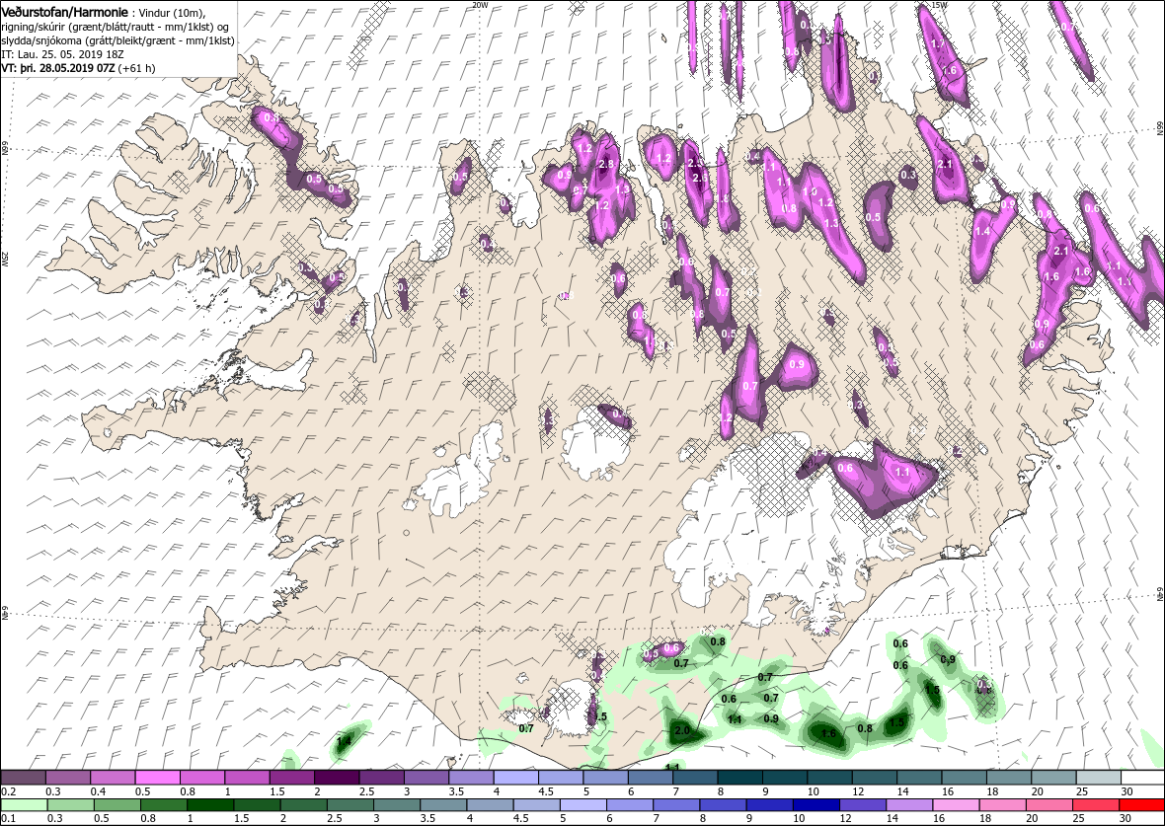Click the upper legend swatch starting at 0.2
The width and height of the screenshot is (1165, 826).
tap(24, 778)
